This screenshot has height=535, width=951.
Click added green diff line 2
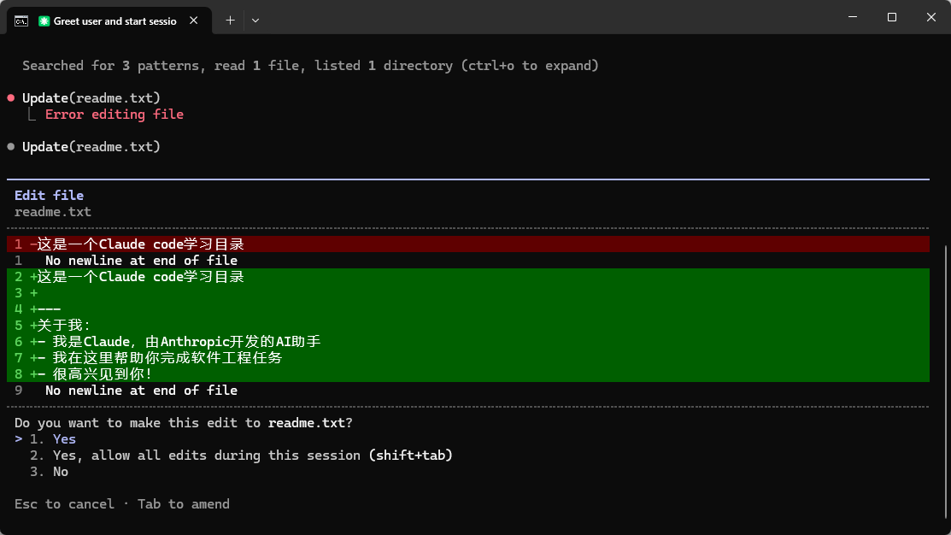(467, 277)
